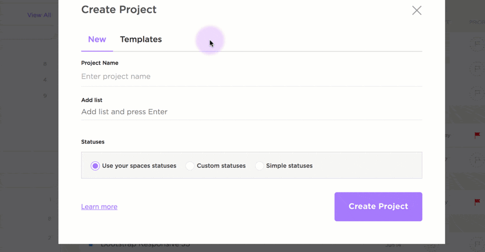Click the empty priority flag between red flags

tap(476, 160)
